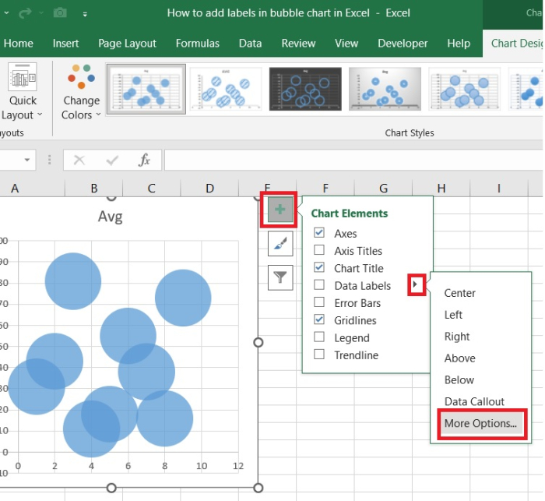
Task: Click the Redo arrow in Quick Access toolbar
Action: point(25,13)
